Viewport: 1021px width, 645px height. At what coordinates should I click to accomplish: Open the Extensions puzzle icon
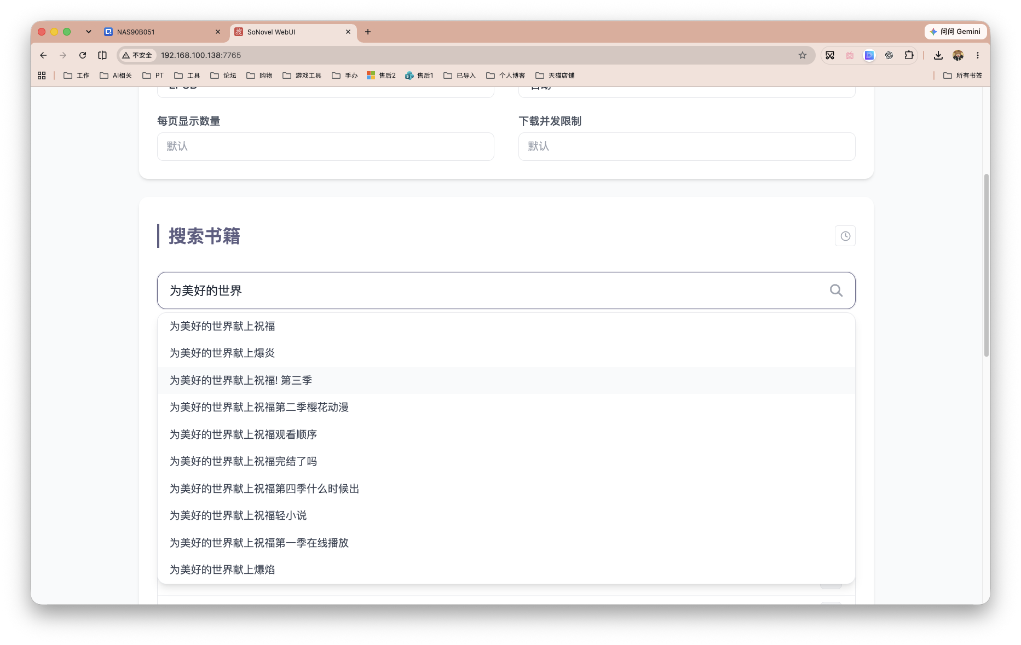coord(909,55)
